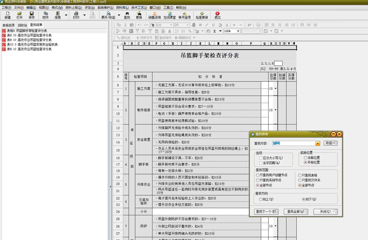Switch to the 表格目录 tab
368x240 pixels.
[8, 25]
